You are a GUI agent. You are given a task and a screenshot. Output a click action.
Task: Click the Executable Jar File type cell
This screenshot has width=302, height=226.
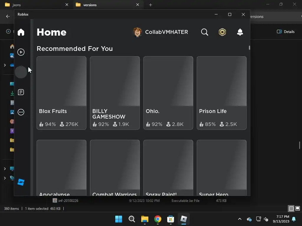[x=186, y=201]
